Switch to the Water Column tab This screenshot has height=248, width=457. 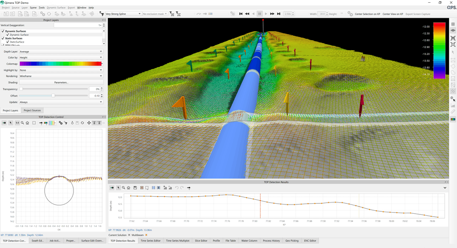249,241
